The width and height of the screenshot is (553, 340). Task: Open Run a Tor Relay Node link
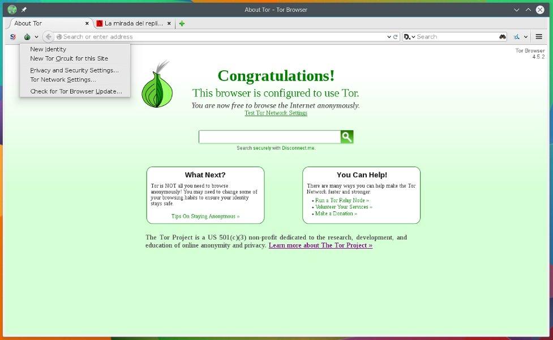tap(342, 200)
